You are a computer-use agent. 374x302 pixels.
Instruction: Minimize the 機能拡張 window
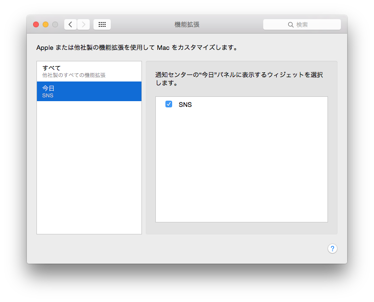(x=46, y=24)
